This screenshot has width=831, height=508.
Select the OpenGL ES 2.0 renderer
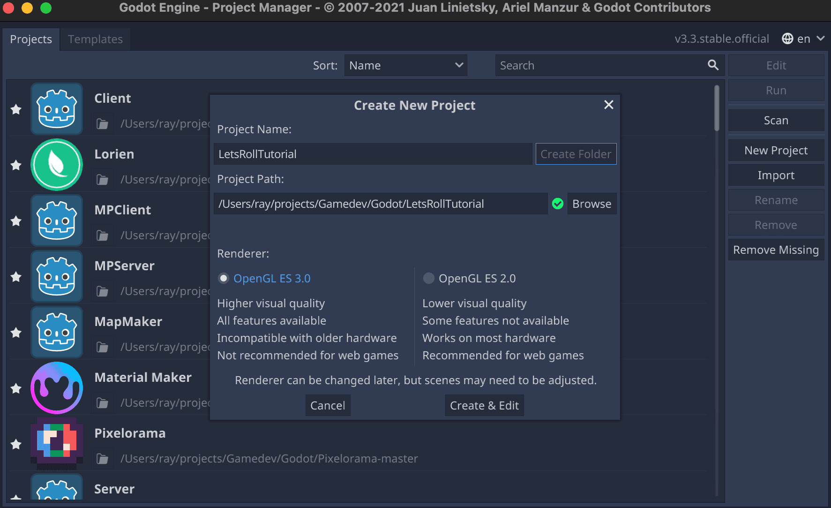click(469, 279)
